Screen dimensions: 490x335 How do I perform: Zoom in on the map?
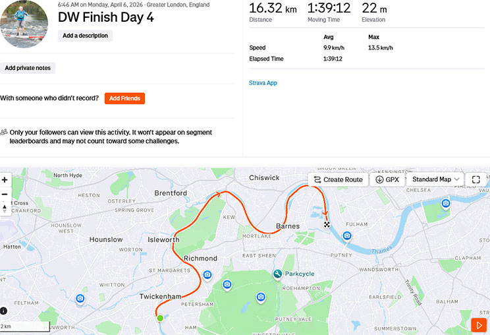[x=5, y=180]
